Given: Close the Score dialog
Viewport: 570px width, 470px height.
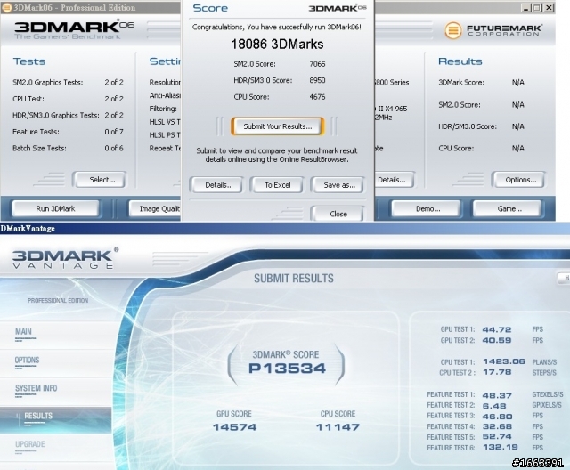Looking at the screenshot, I should [x=338, y=214].
